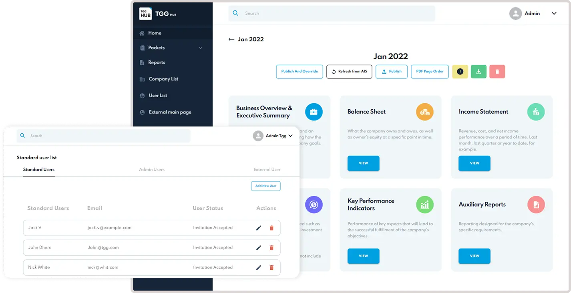Delete user Jack V with trash icon

pyautogui.click(x=271, y=228)
